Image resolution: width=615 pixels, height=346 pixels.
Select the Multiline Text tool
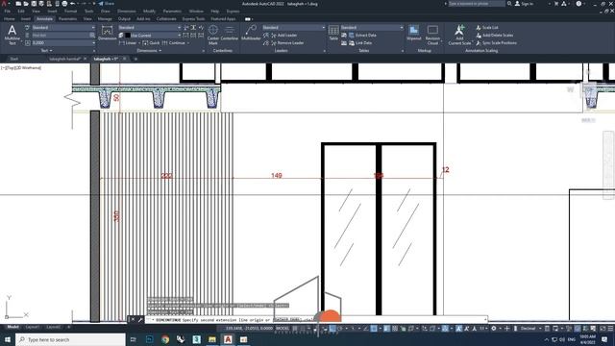[x=12, y=35]
